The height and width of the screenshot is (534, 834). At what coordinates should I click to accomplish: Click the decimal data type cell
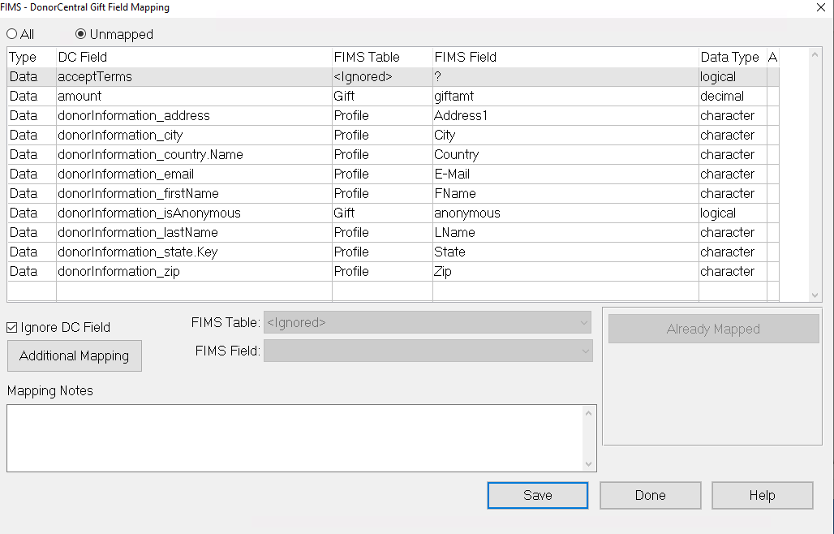pos(733,97)
